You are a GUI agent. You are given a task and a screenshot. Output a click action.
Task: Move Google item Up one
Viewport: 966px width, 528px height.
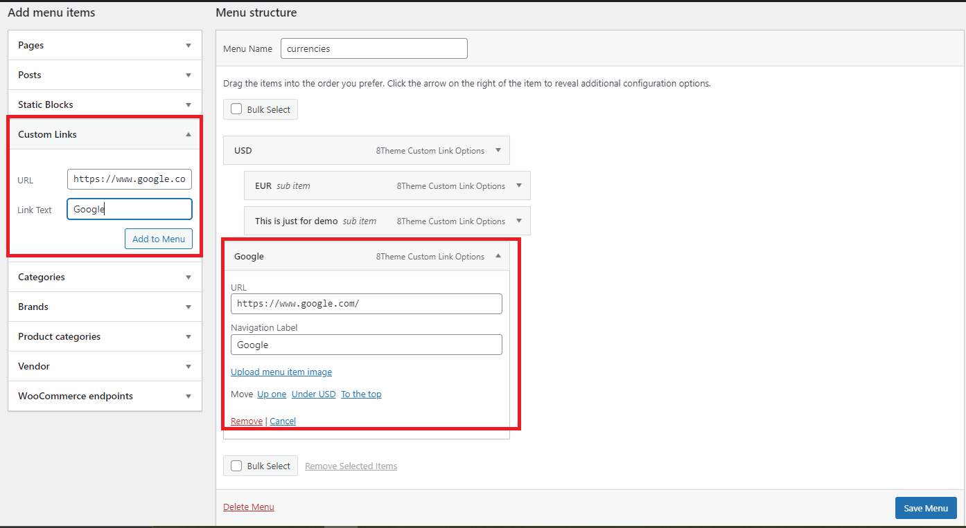[x=272, y=394]
